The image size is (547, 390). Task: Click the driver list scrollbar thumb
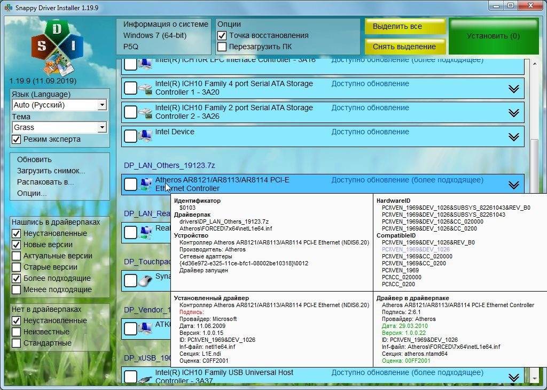[x=535, y=166]
